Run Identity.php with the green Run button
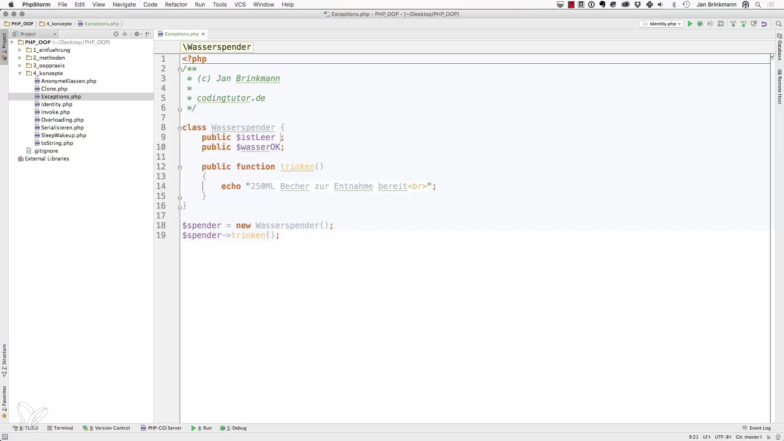 (690, 24)
